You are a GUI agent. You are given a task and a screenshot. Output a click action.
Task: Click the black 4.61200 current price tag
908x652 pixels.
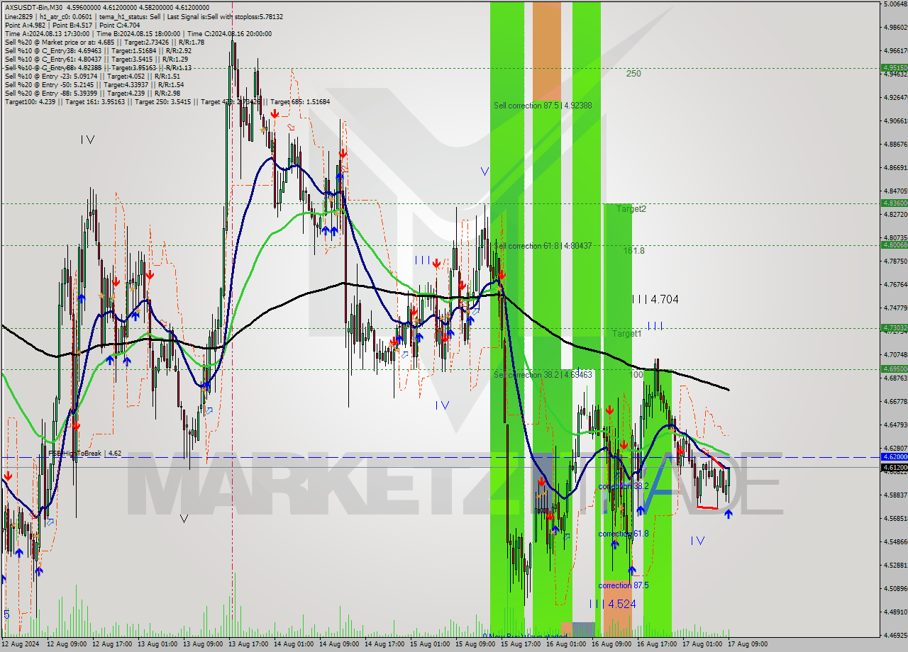click(894, 467)
